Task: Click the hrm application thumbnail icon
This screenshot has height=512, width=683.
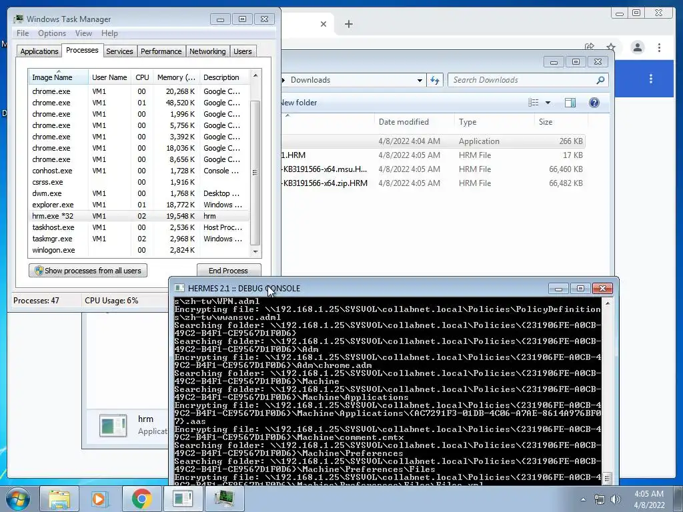Action: tap(113, 425)
